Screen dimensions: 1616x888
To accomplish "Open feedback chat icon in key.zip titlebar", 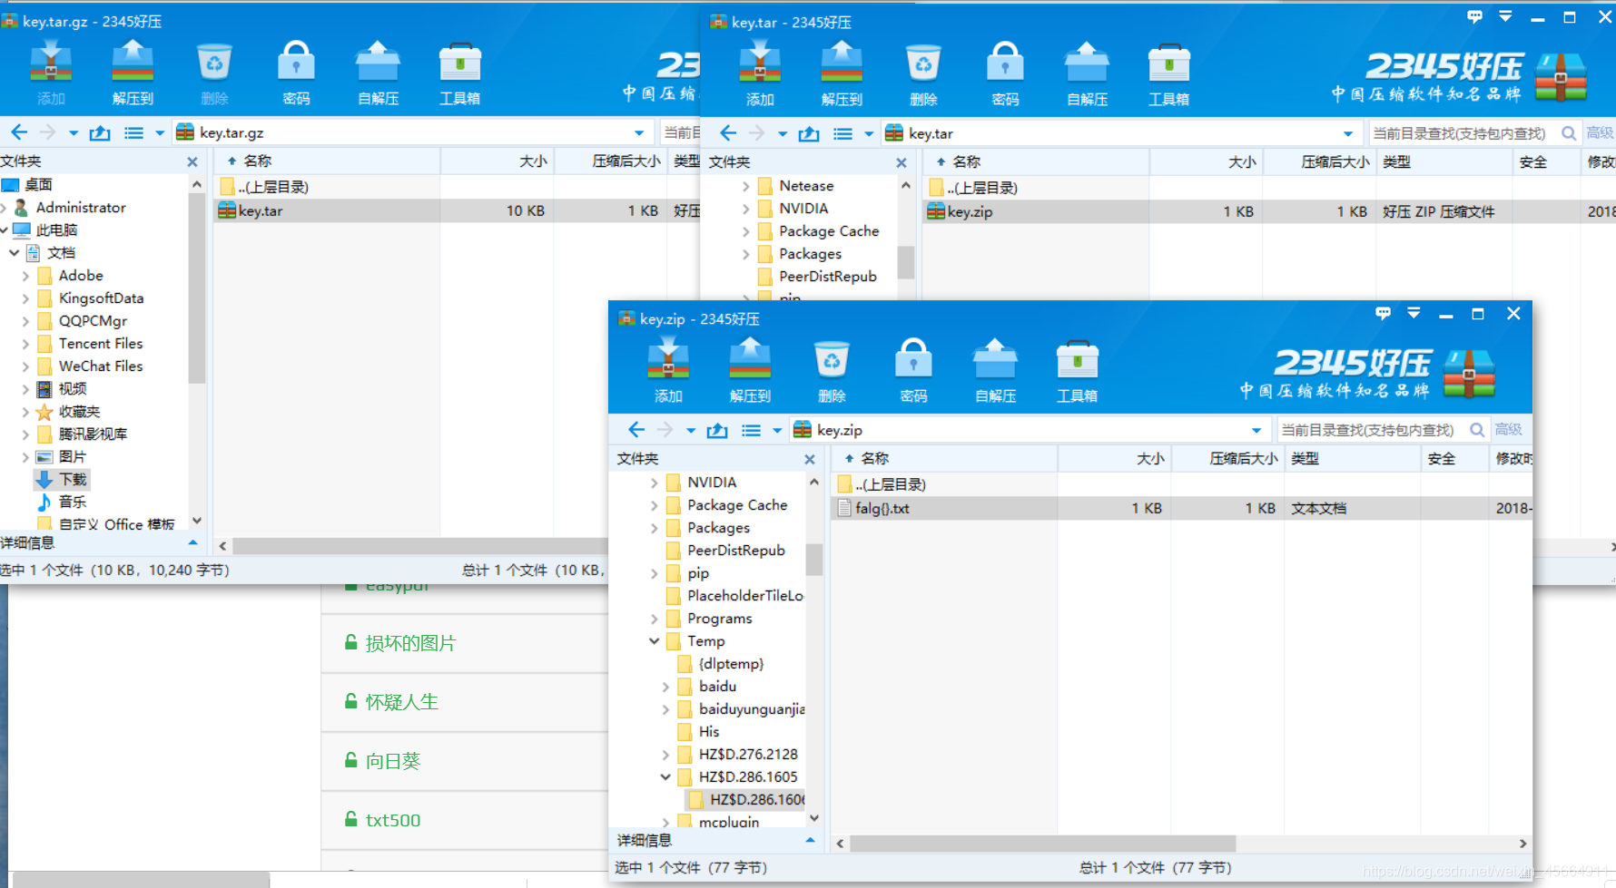I will tap(1383, 314).
